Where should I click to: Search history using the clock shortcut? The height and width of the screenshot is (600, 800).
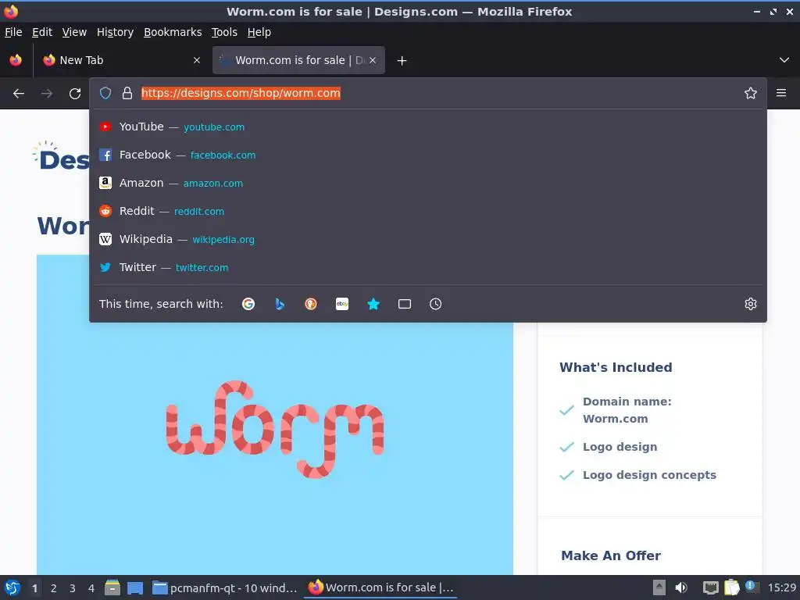click(x=436, y=304)
